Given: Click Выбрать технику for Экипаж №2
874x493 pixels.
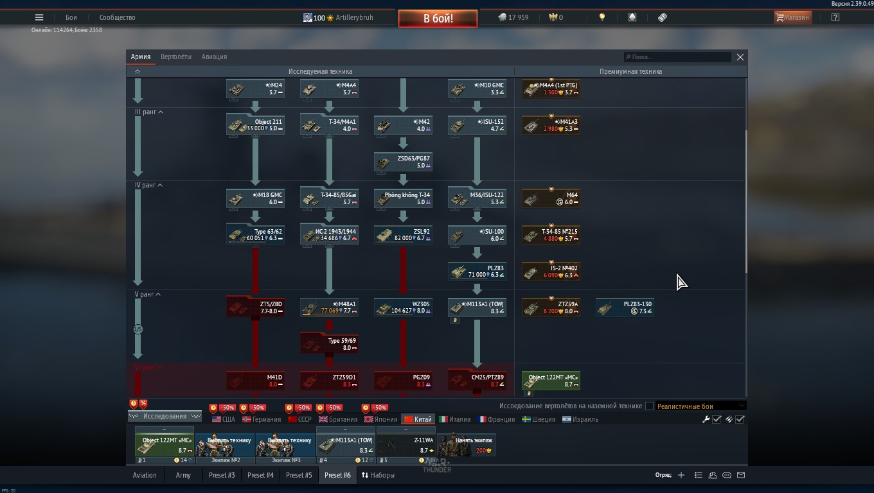Looking at the screenshot, I should pyautogui.click(x=225, y=445).
